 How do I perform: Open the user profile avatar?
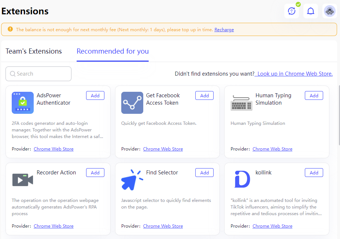point(330,11)
